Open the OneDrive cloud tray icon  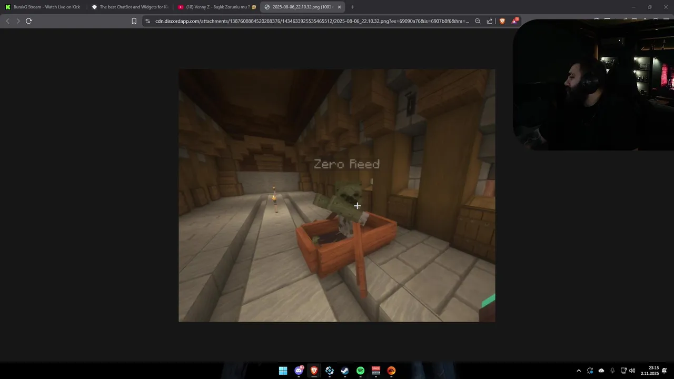pyautogui.click(x=601, y=371)
